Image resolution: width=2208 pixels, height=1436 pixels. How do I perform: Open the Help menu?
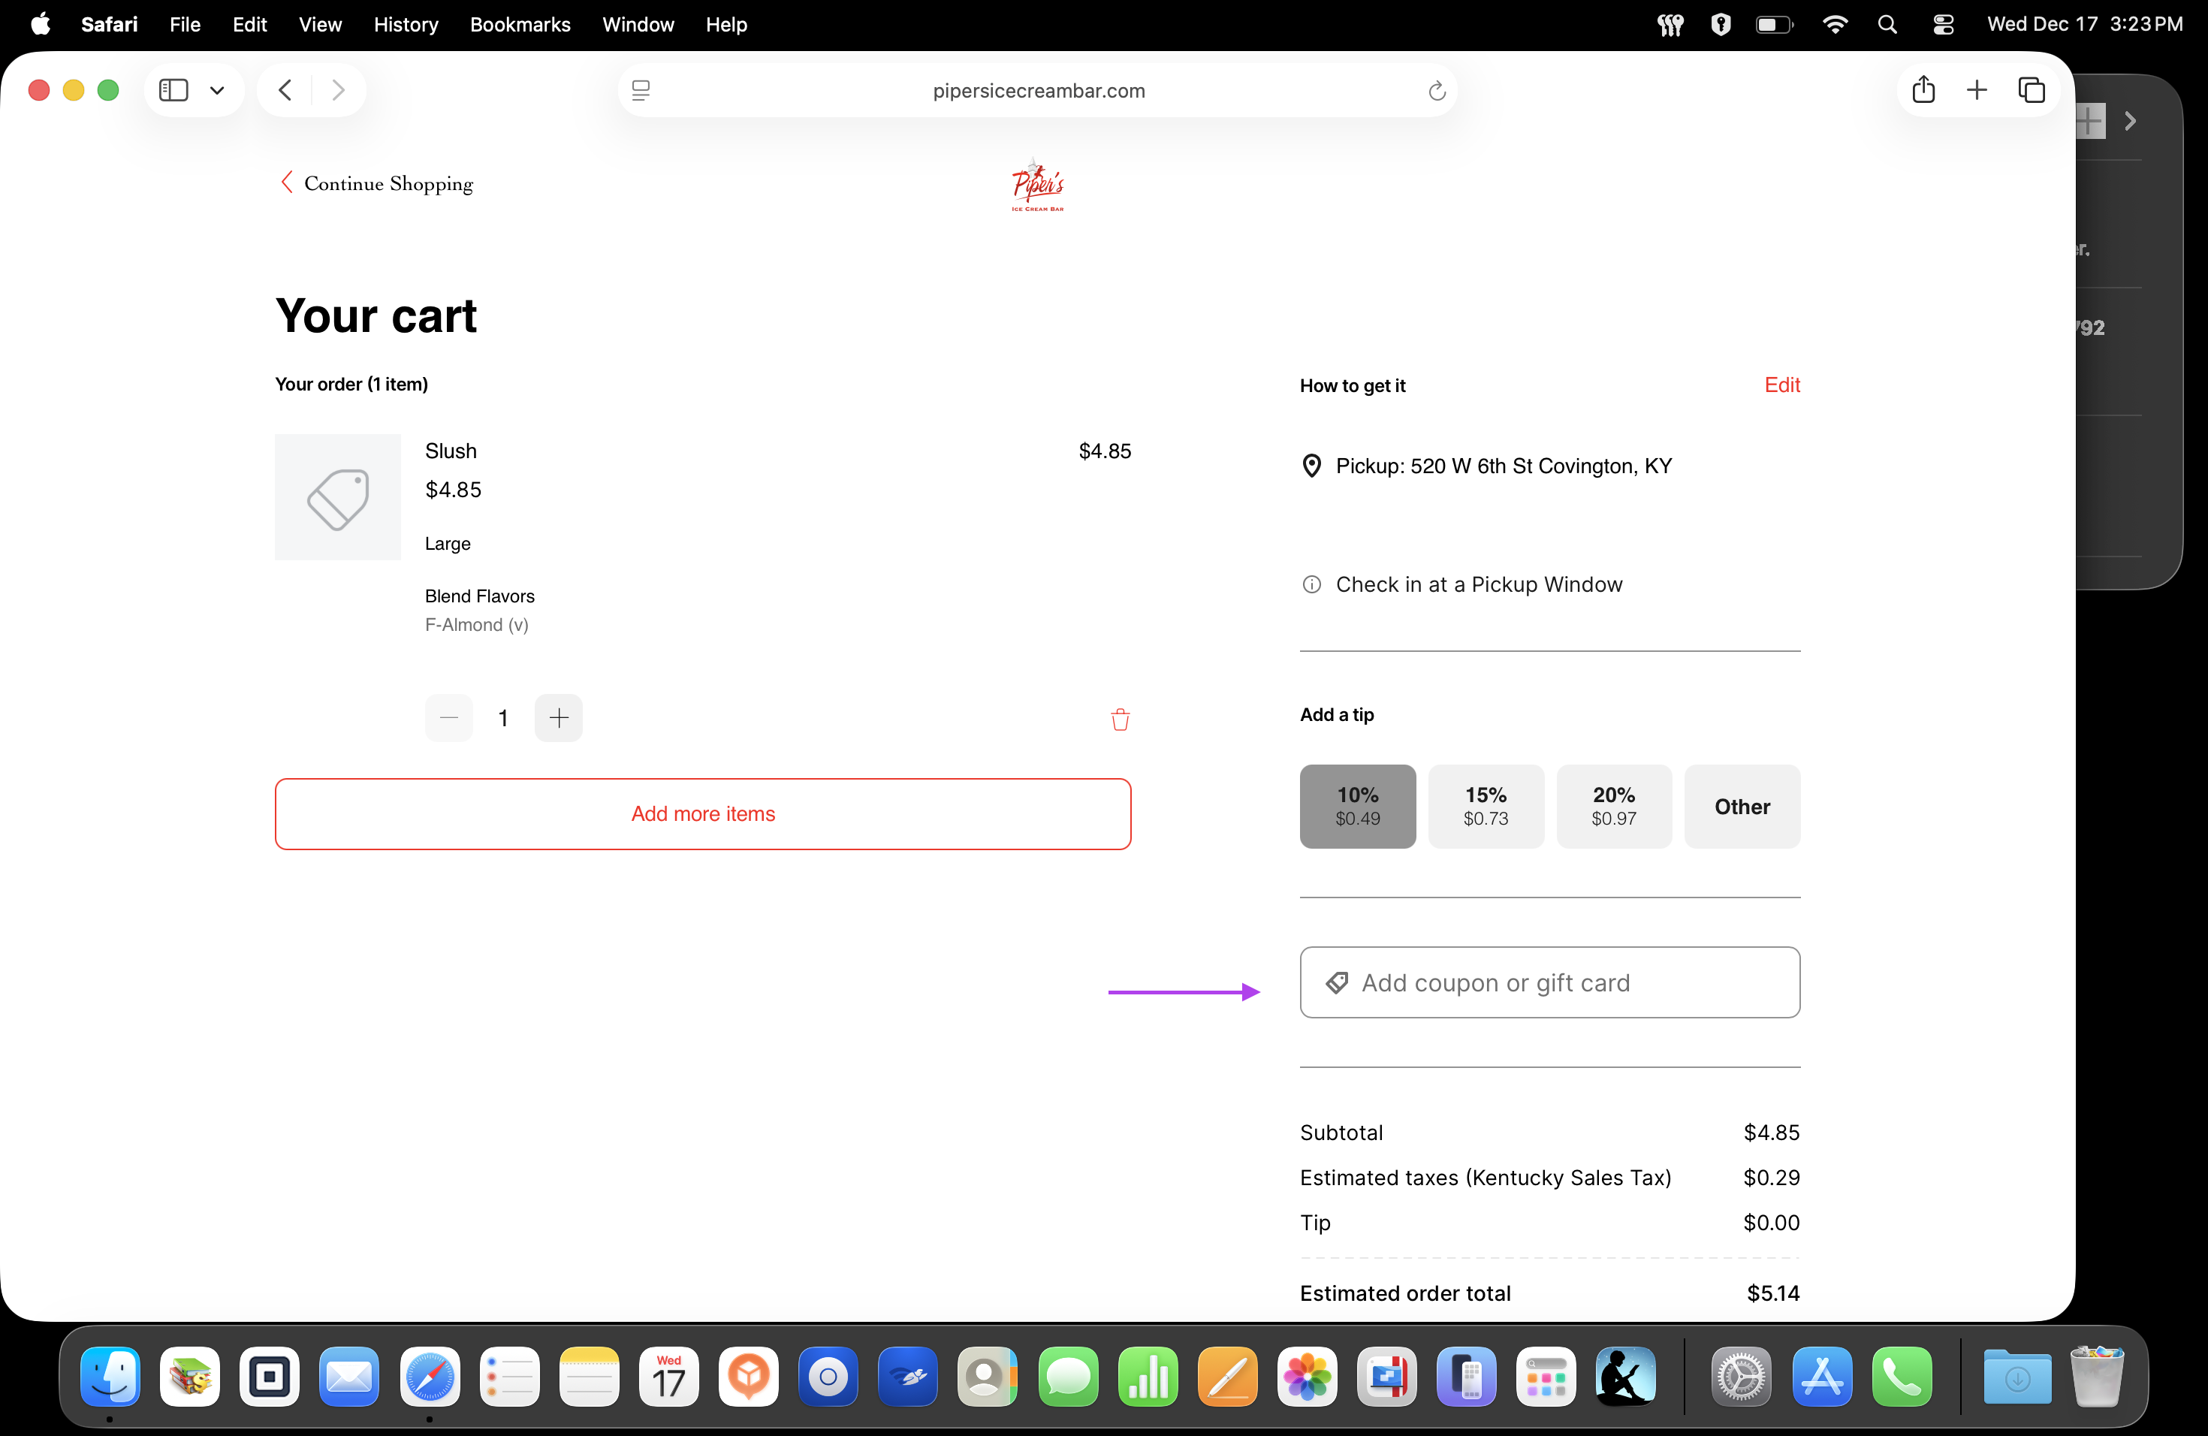pos(725,24)
